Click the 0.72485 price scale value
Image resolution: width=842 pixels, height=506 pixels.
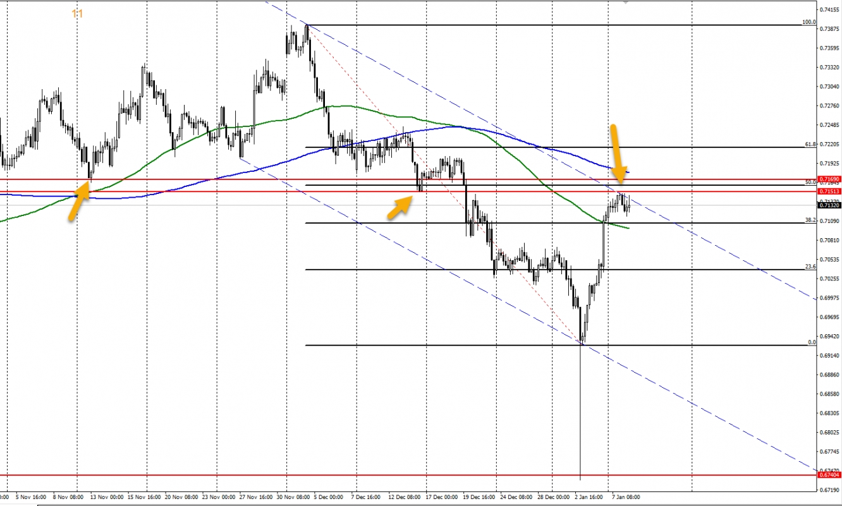pos(829,125)
